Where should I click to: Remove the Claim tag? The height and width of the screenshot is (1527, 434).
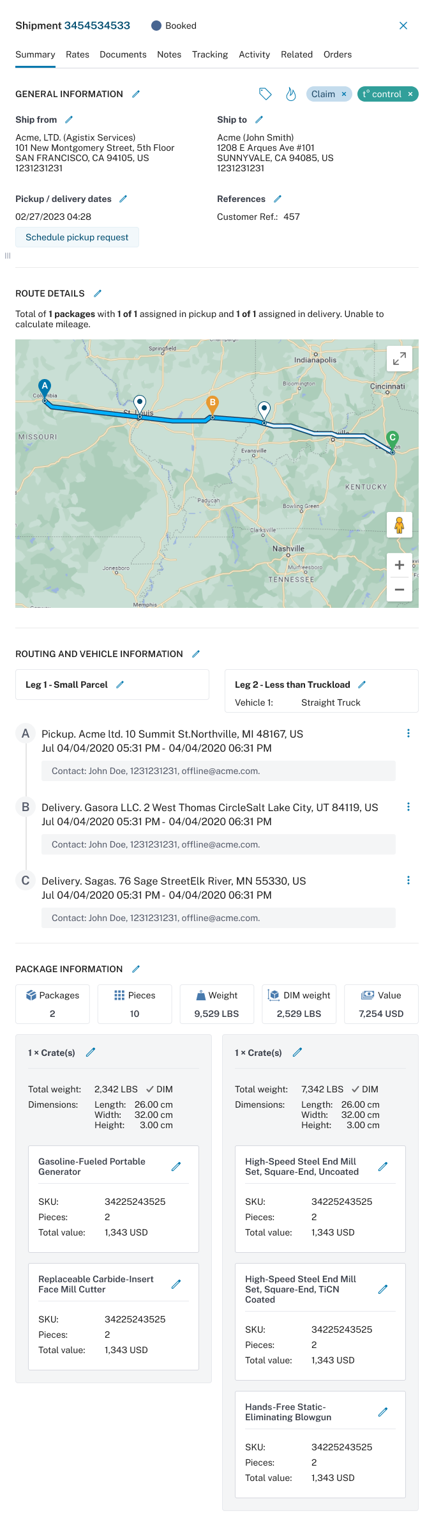tap(344, 94)
